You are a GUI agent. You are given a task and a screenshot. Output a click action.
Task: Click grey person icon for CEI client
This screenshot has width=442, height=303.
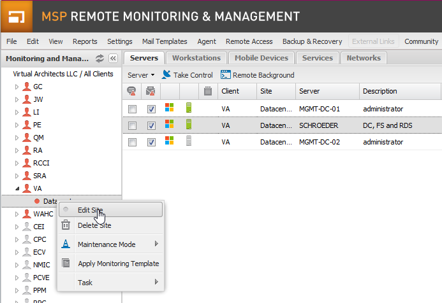click(x=27, y=227)
